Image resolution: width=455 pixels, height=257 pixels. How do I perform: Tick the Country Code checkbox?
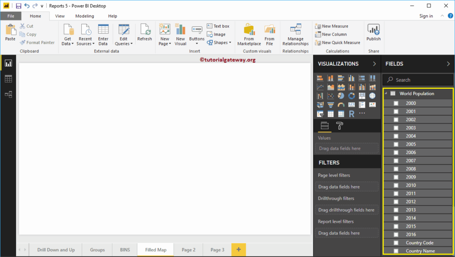click(x=396, y=243)
